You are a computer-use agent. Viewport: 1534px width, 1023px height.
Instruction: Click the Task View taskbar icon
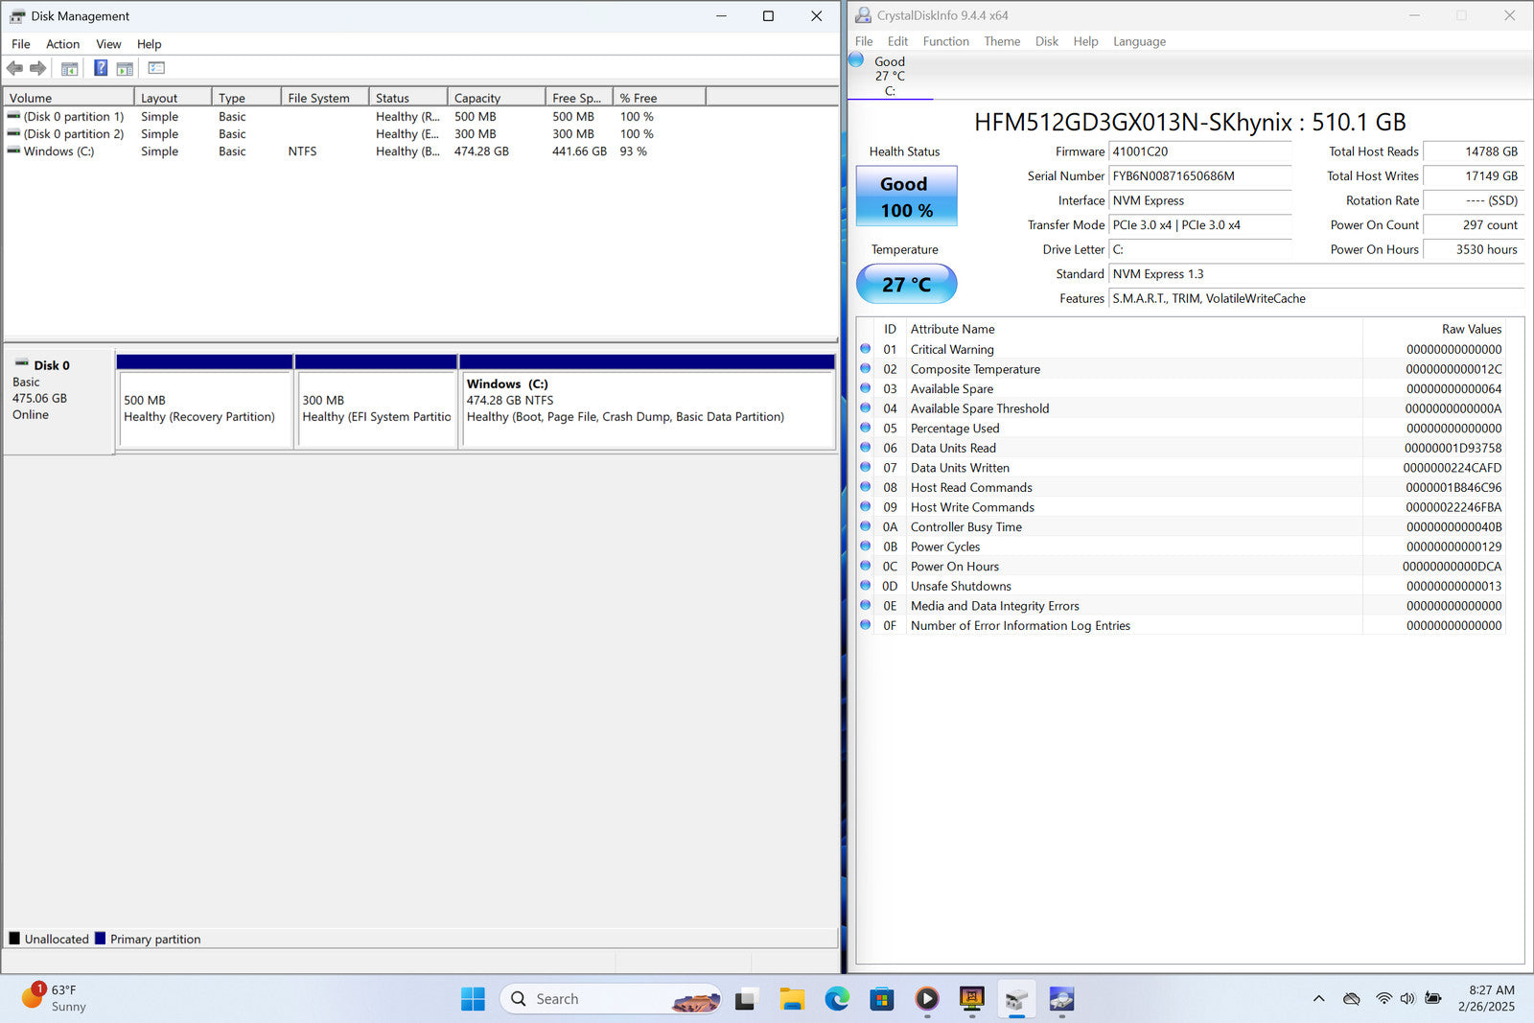[747, 999]
